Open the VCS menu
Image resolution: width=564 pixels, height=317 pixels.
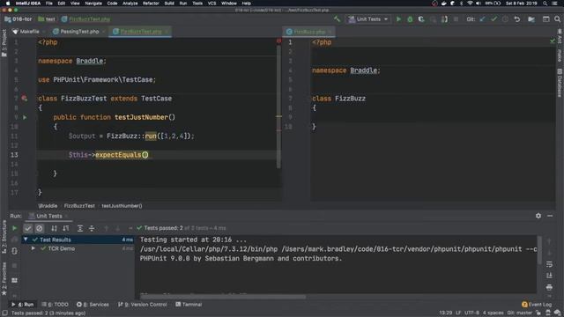[211, 4]
